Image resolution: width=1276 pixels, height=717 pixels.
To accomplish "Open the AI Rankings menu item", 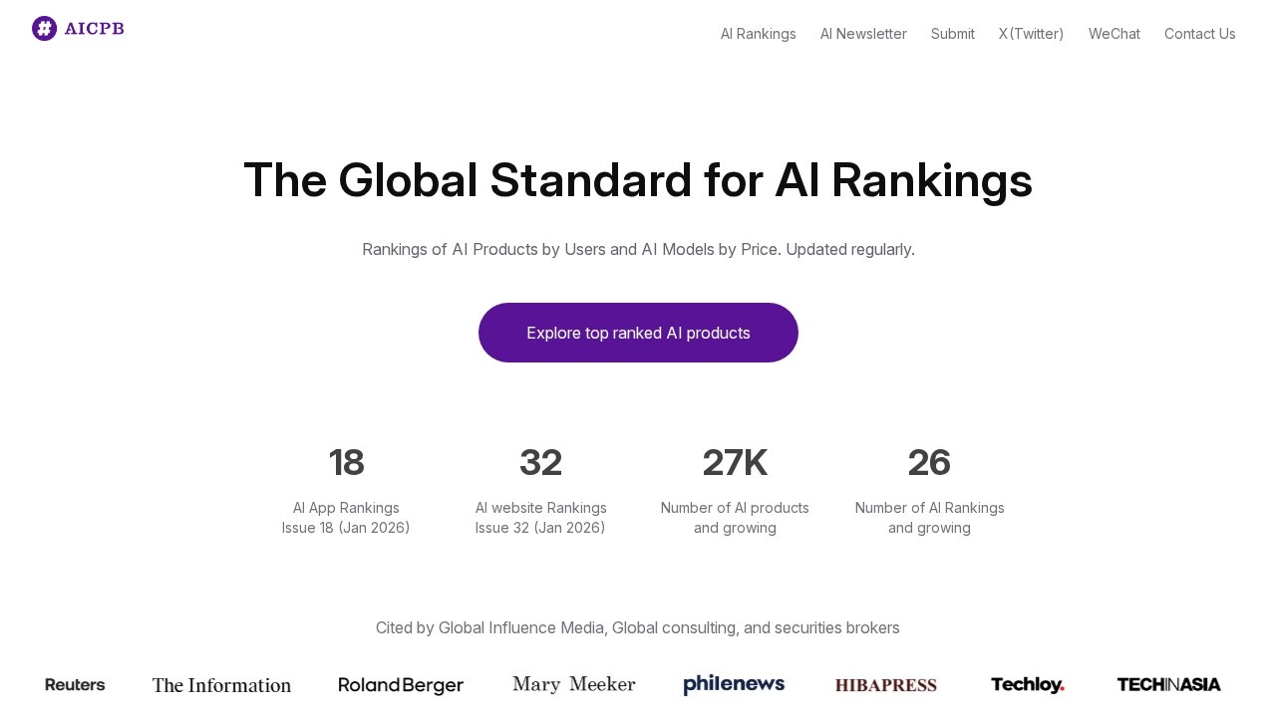I will (x=758, y=34).
